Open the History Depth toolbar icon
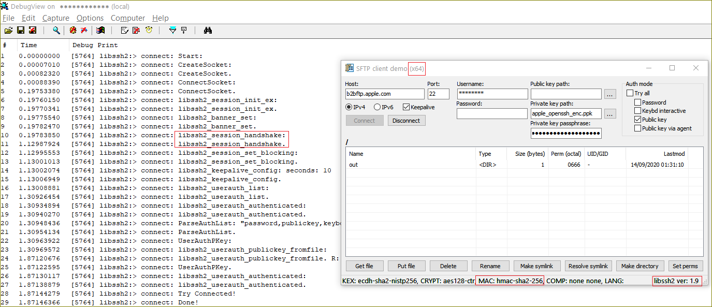Image resolution: width=712 pixels, height=307 pixels. (184, 31)
